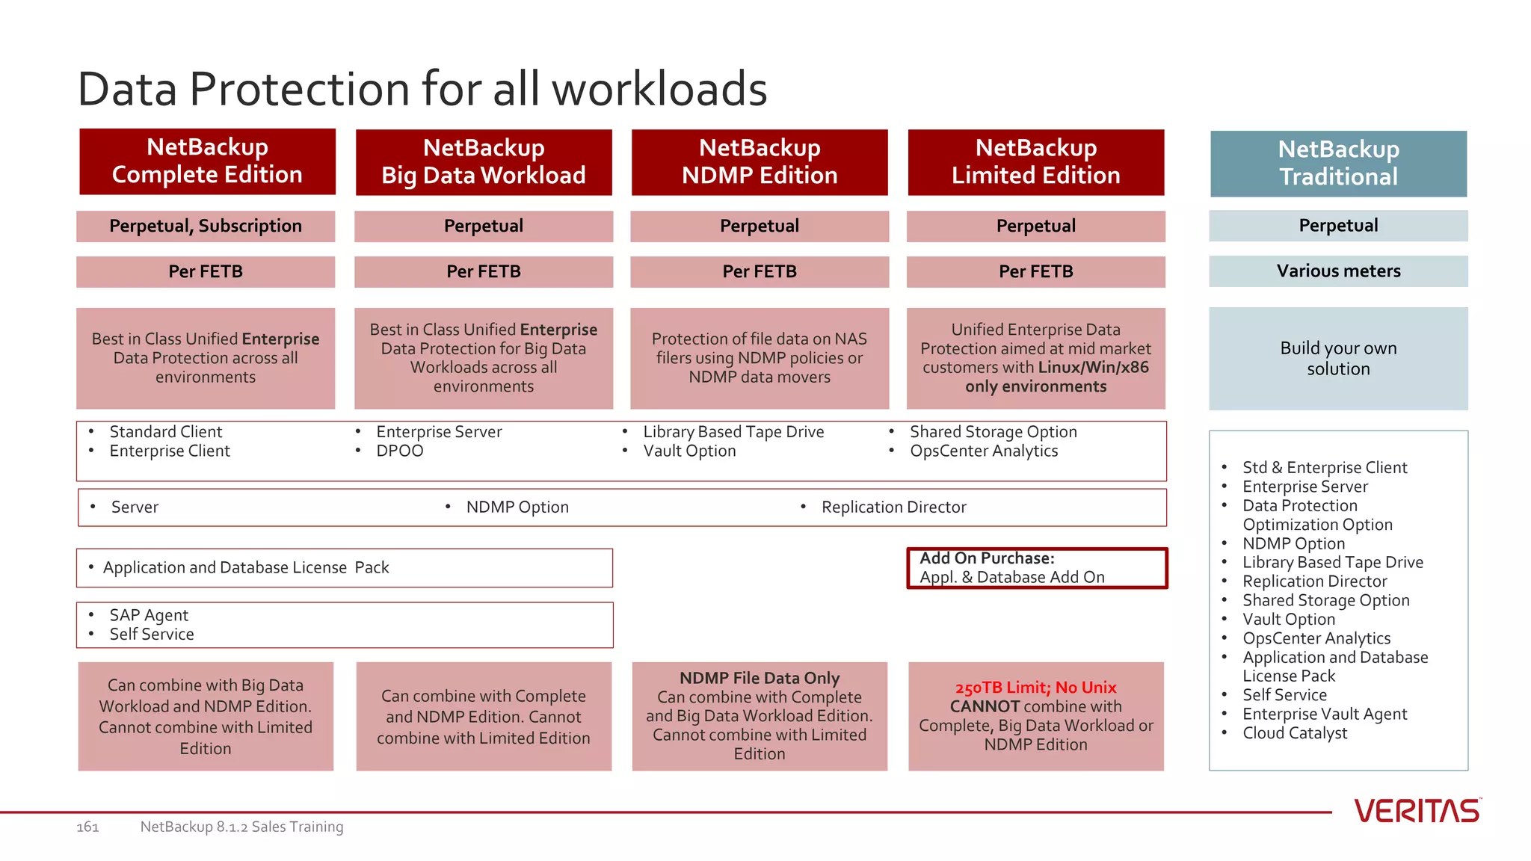Click the slide number 161
1531x861 pixels.
point(87,827)
